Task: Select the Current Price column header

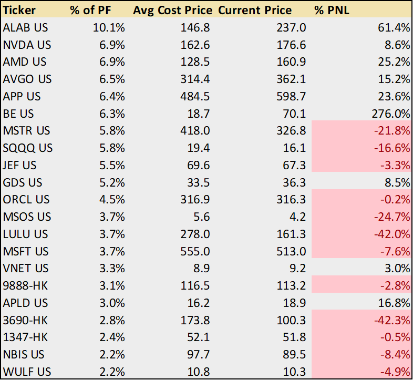Action: click(255, 11)
